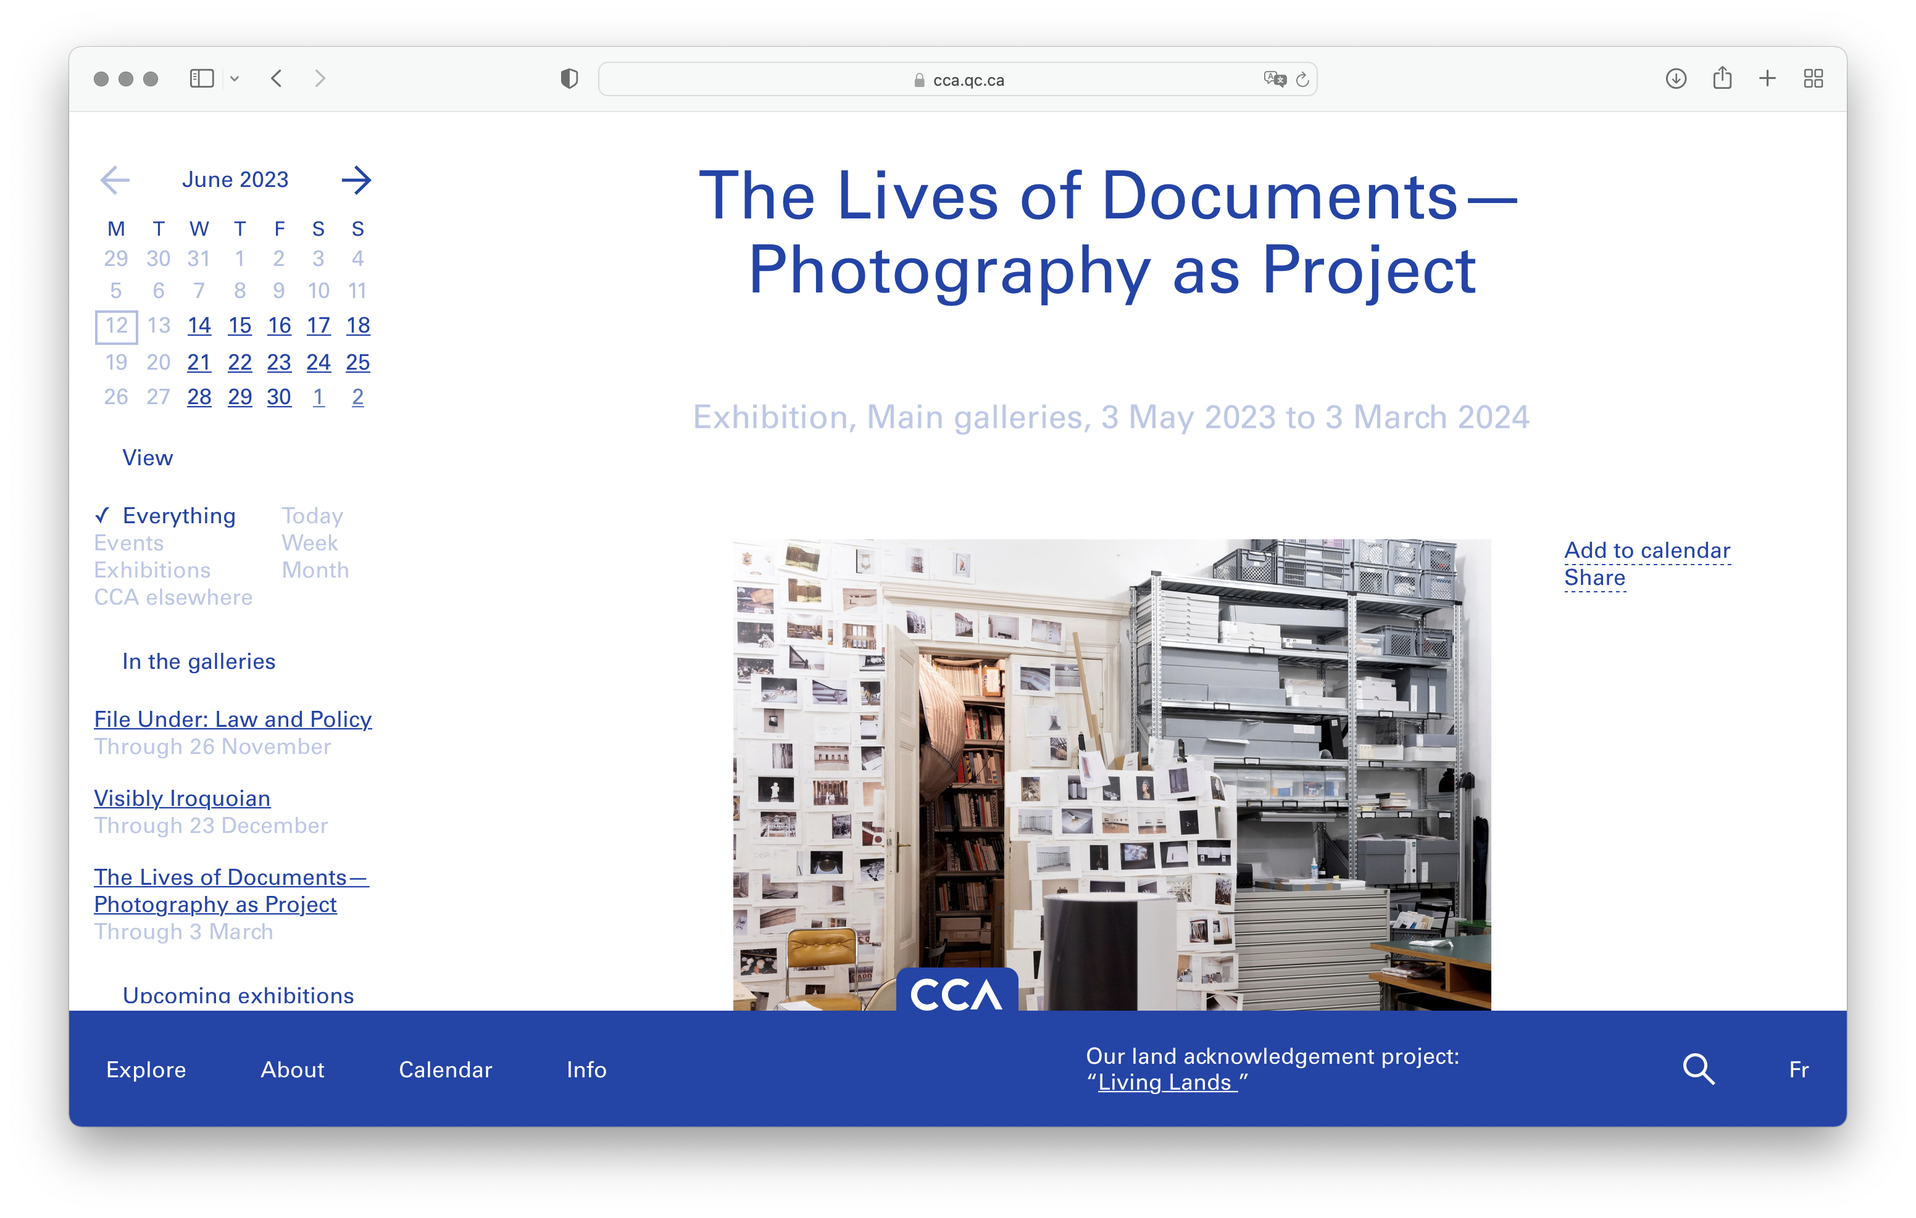This screenshot has height=1218, width=1916.
Task: Open the Calendar menu item
Action: point(445,1070)
